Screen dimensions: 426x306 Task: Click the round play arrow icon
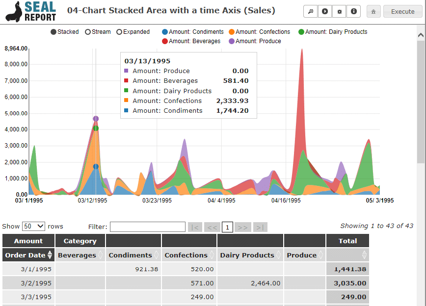(x=324, y=12)
